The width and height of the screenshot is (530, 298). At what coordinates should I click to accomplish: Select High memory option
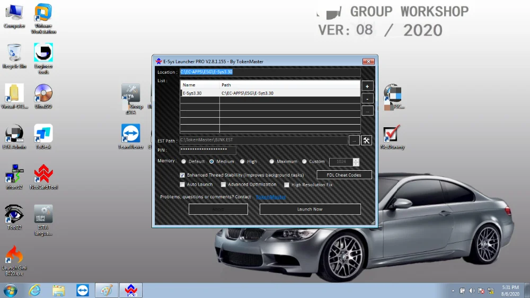tap(242, 162)
